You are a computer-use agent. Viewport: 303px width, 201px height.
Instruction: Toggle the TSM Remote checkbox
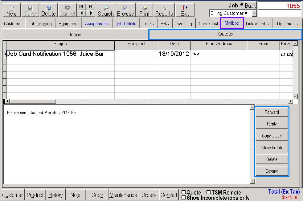click(209, 192)
